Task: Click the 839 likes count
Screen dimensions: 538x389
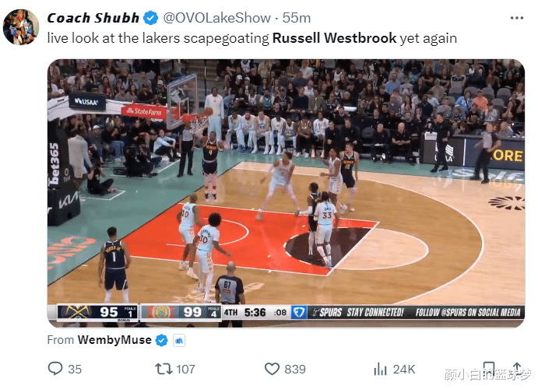Action: tap(295, 369)
